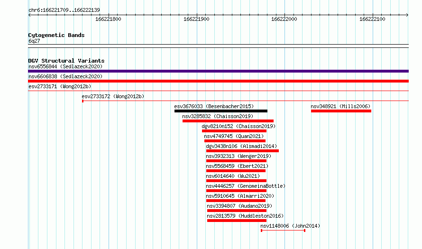Open variant nsv5568459 (Ebert2021) label
Viewport: 422px width, 249px height.
point(237,166)
